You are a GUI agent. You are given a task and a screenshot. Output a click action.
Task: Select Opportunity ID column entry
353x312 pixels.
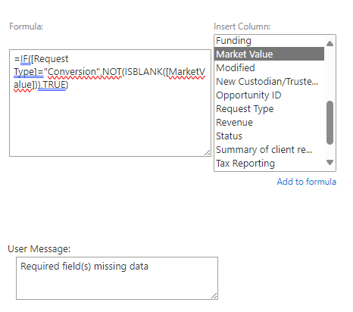coord(269,95)
